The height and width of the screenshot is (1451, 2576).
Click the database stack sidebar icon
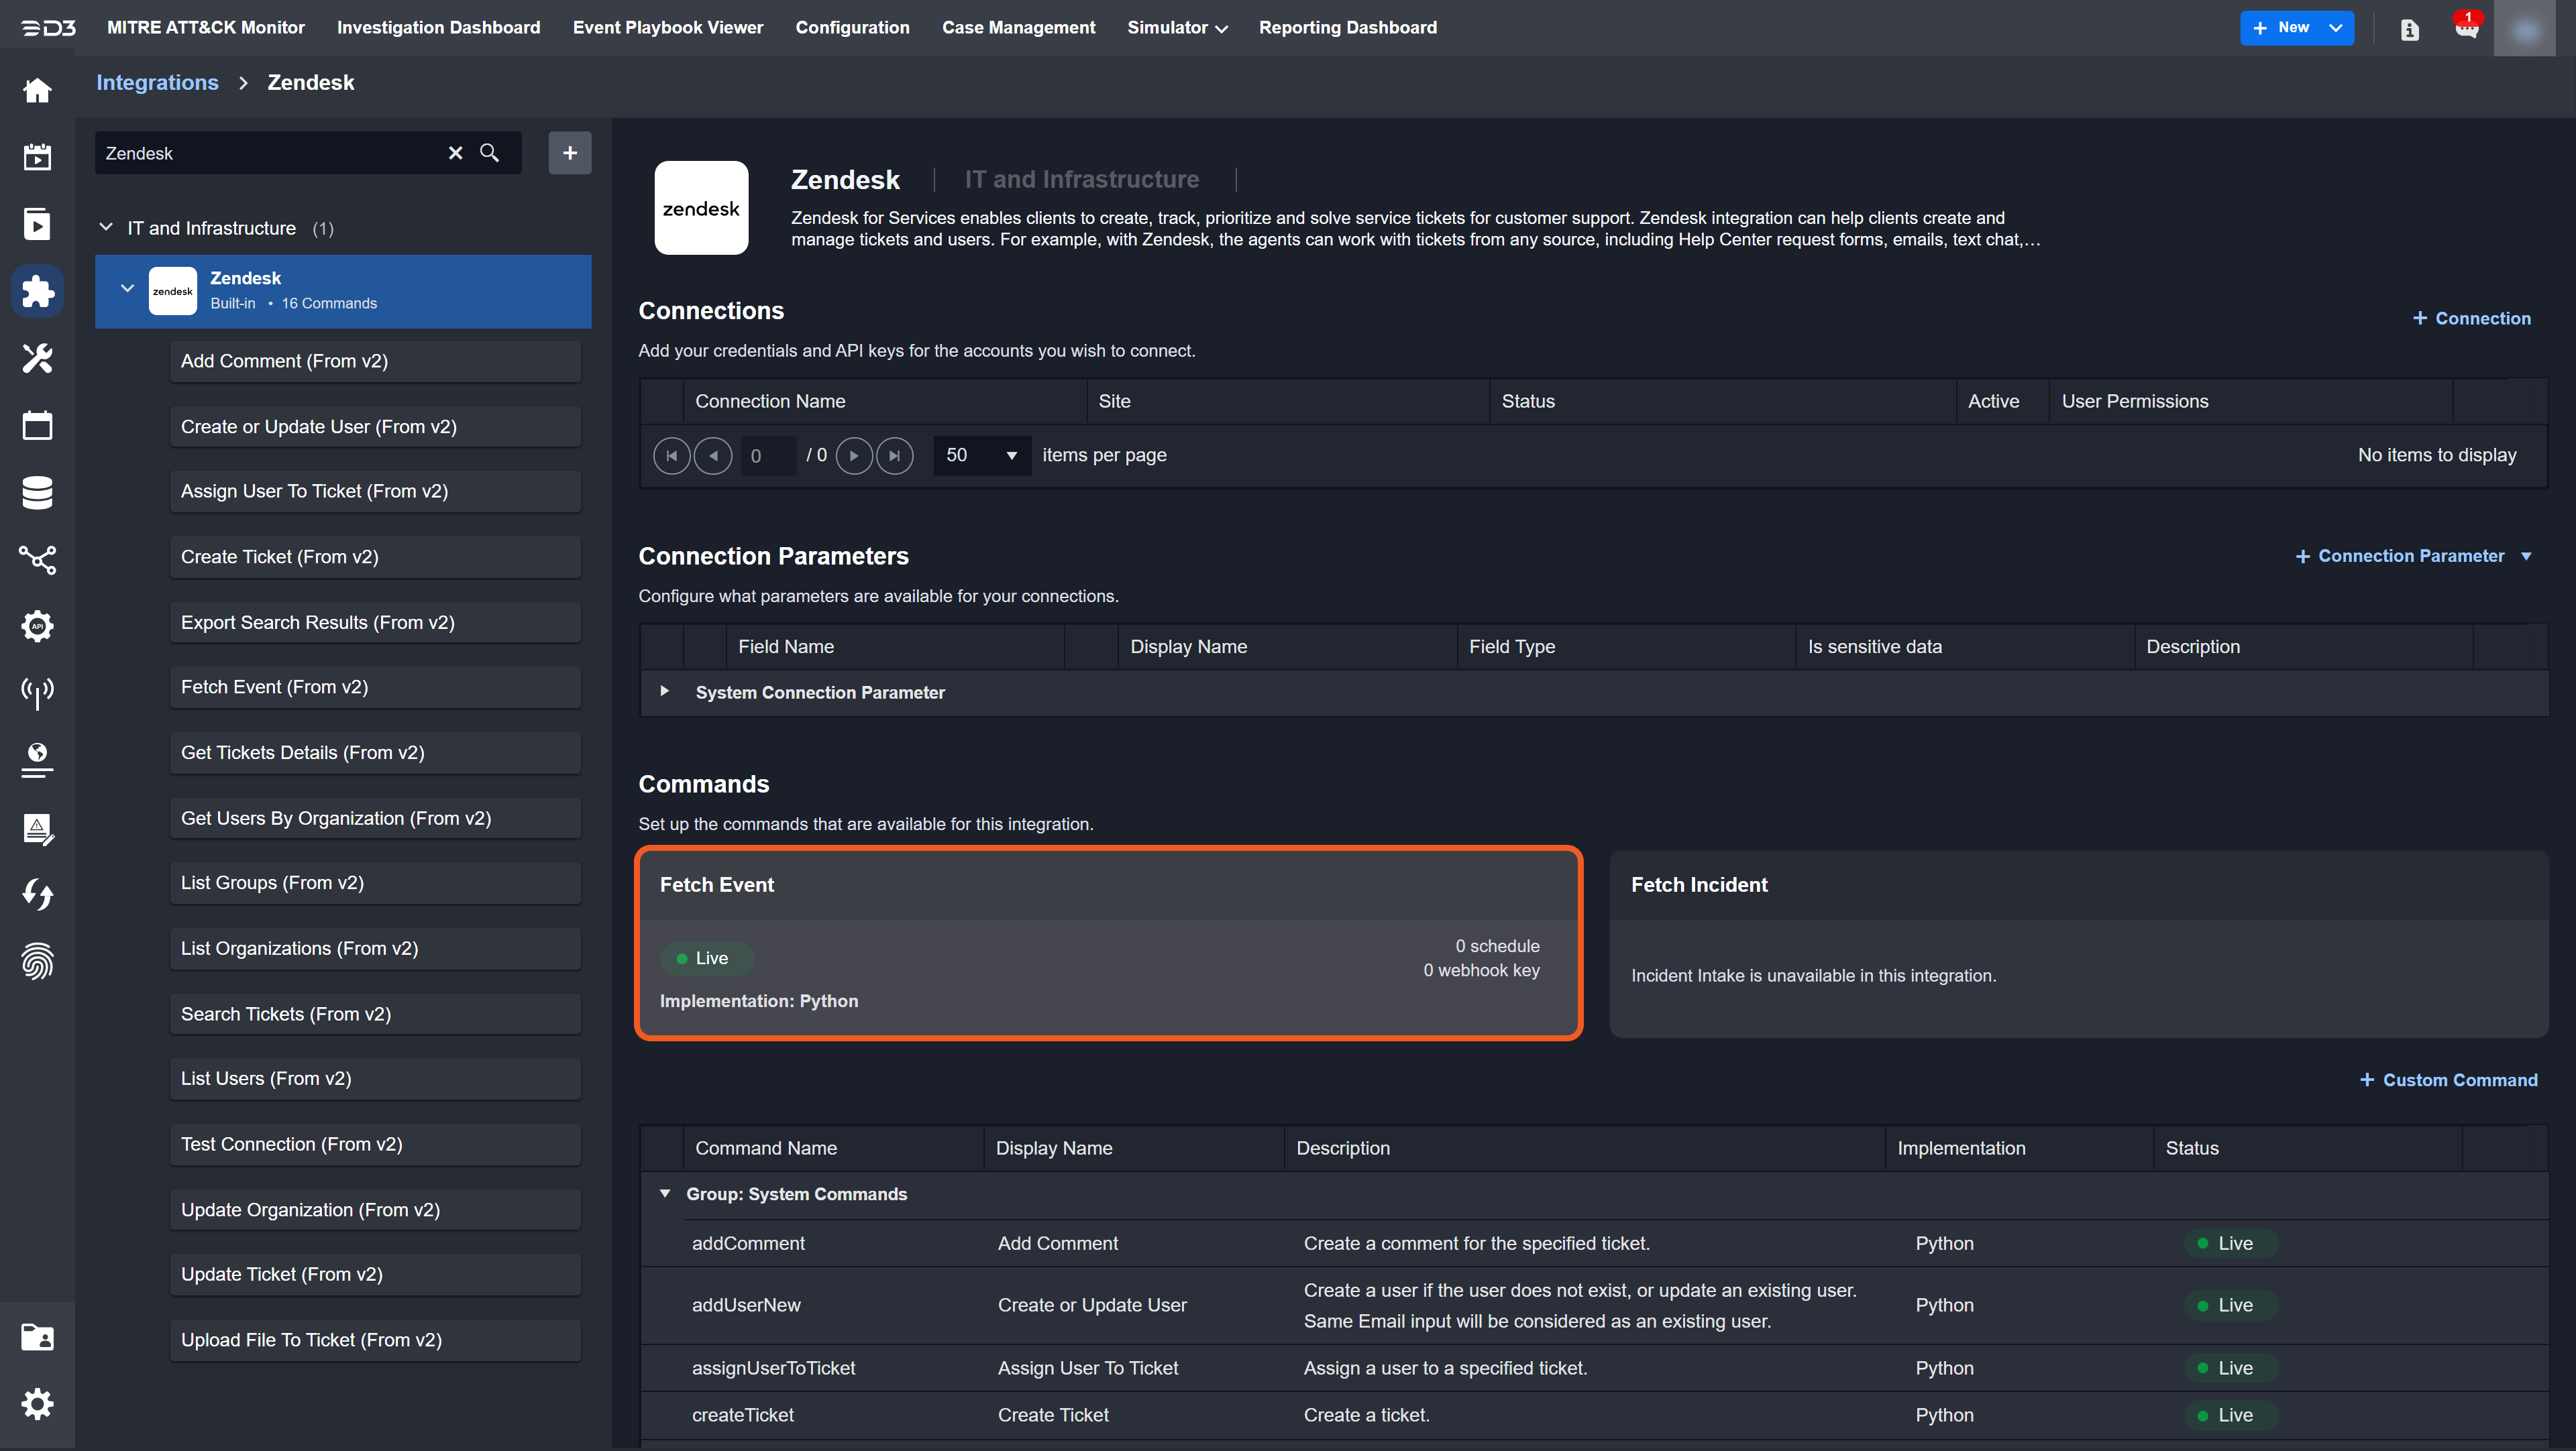[37, 493]
